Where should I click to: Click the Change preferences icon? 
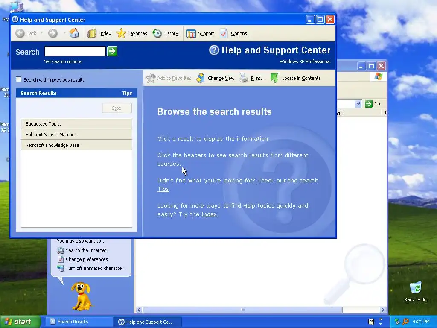pyautogui.click(x=61, y=259)
